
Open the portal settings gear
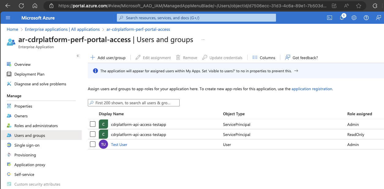pyautogui.click(x=354, y=18)
